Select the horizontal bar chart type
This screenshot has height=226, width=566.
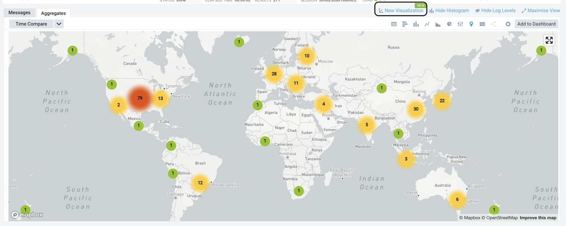pyautogui.click(x=405, y=24)
